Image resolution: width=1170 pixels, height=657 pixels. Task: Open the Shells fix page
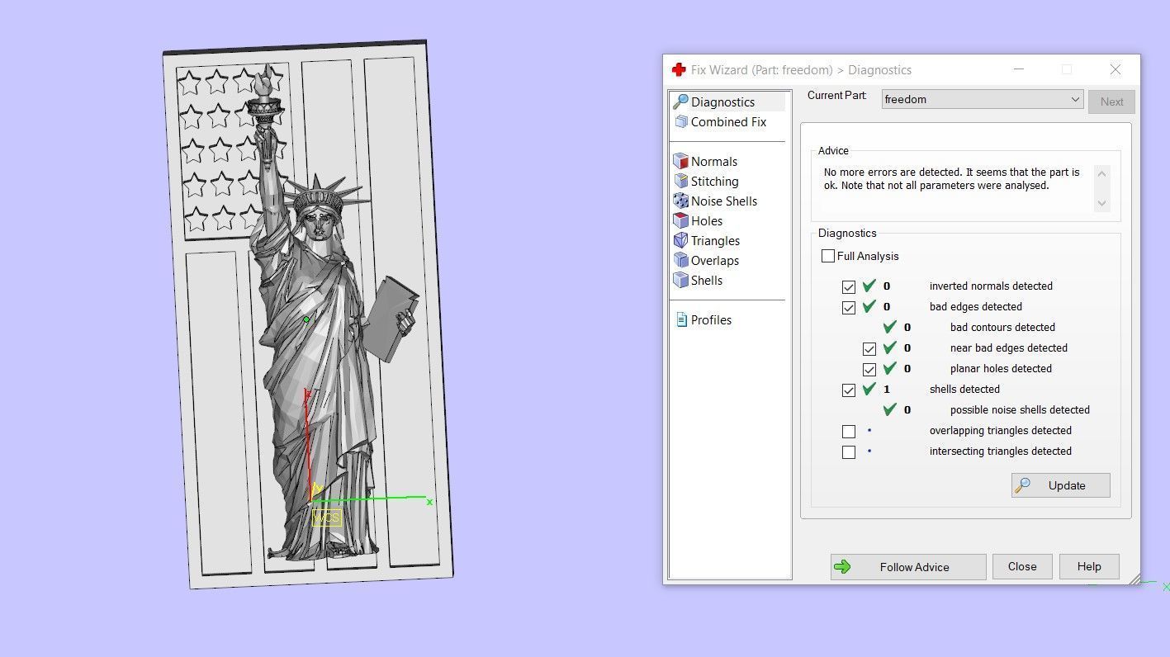[707, 280]
